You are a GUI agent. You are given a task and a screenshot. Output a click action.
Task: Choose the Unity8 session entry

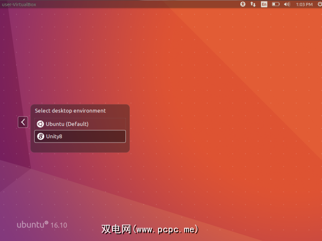click(80, 136)
